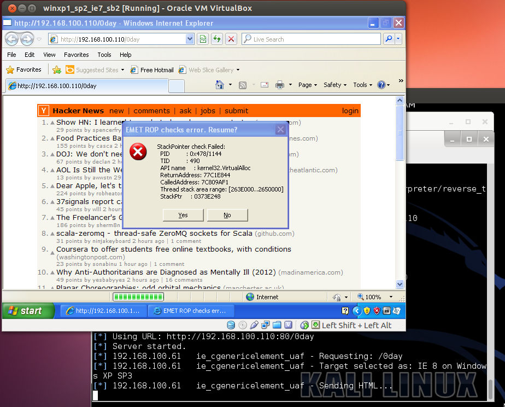Toggle the Compatibility View icon

(203, 39)
